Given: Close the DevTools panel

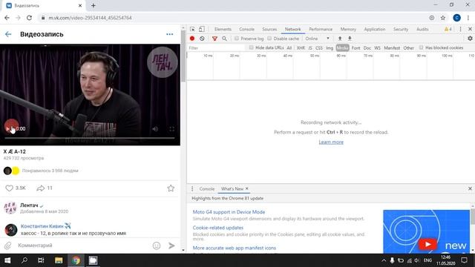Looking at the screenshot, I should point(470,29).
